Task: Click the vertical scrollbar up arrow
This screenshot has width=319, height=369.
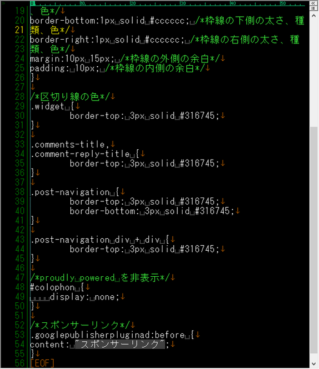Action: pyautogui.click(x=314, y=16)
